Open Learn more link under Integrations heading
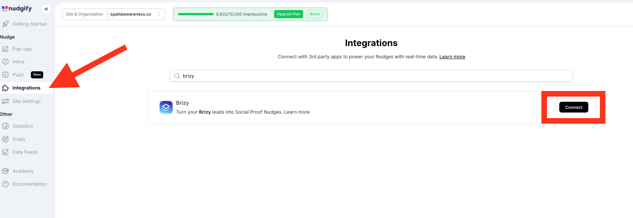633x218 pixels. pyautogui.click(x=452, y=57)
